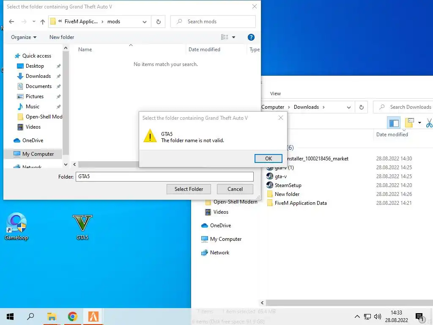Expand the dialog address bar history dropdown
Image resolution: width=433 pixels, height=325 pixels.
[x=145, y=22]
